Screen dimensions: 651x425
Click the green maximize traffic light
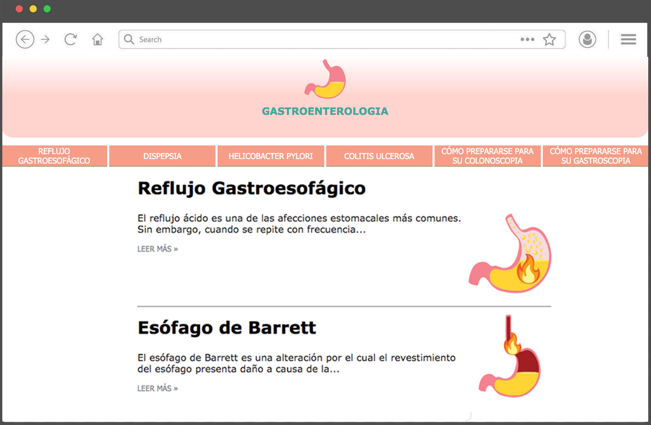click(x=47, y=8)
